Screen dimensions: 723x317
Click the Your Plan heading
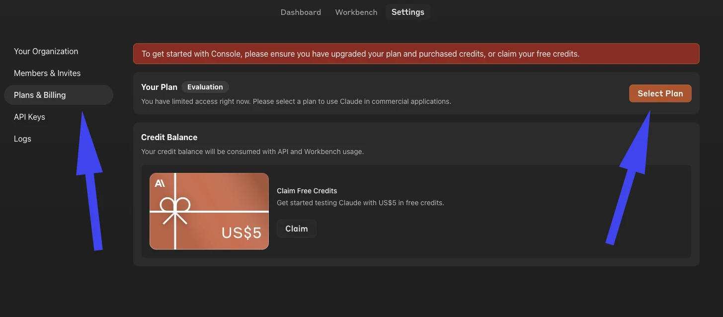click(x=159, y=87)
